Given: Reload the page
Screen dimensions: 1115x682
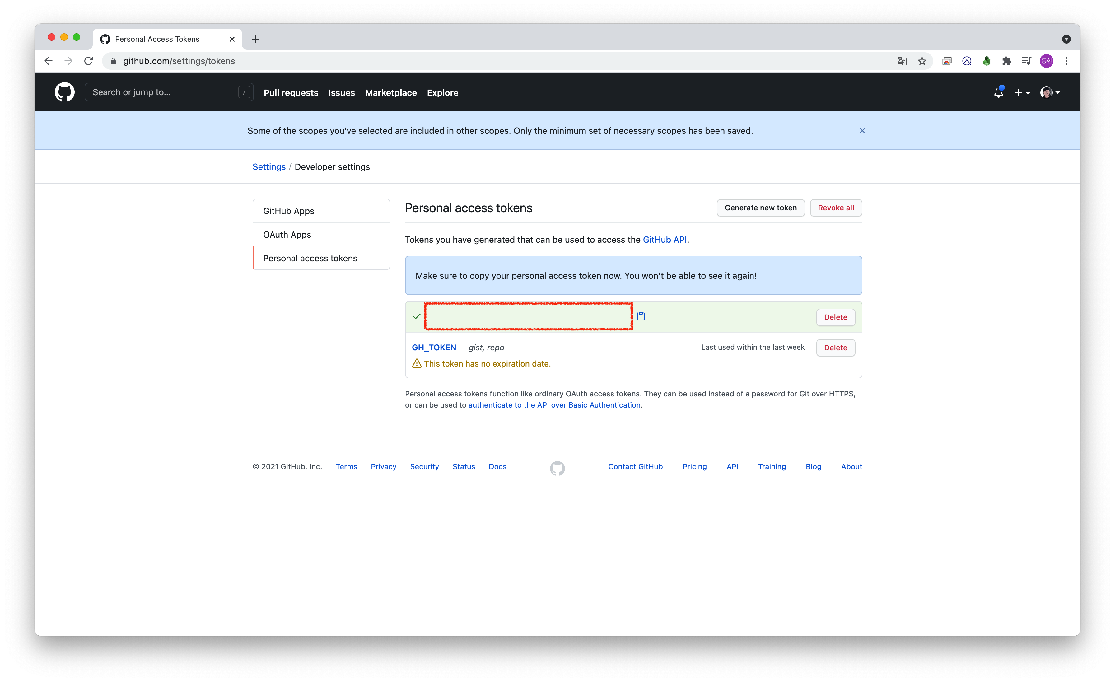Looking at the screenshot, I should tap(89, 61).
